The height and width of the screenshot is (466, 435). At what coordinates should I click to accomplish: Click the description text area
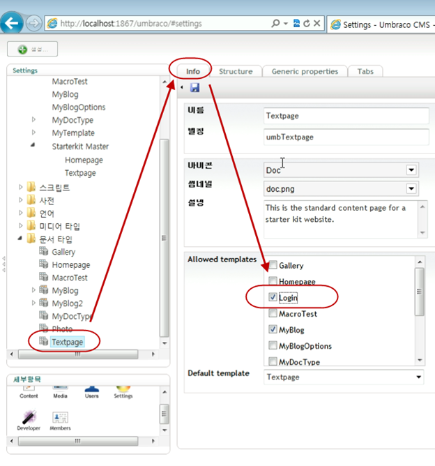341,219
